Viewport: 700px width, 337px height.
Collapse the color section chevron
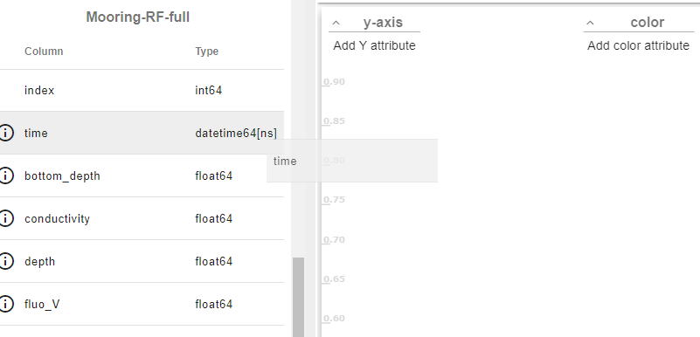[x=590, y=23]
